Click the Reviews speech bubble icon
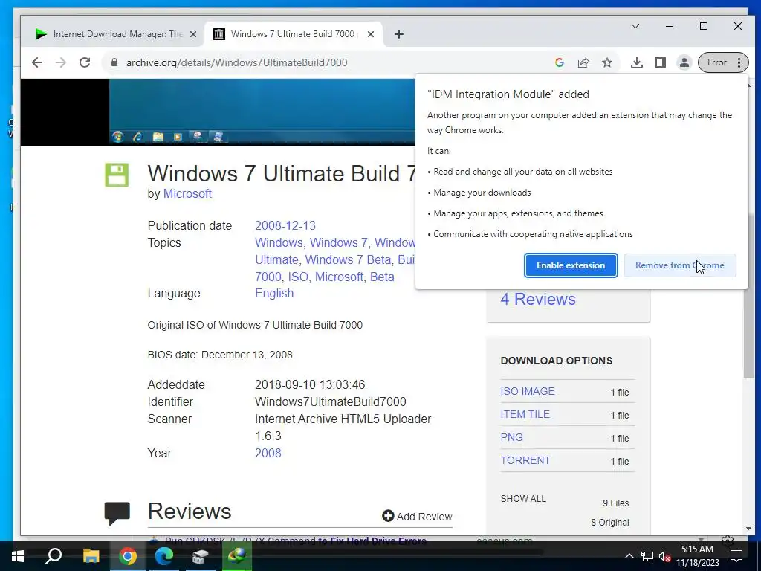761x571 pixels. 117,514
